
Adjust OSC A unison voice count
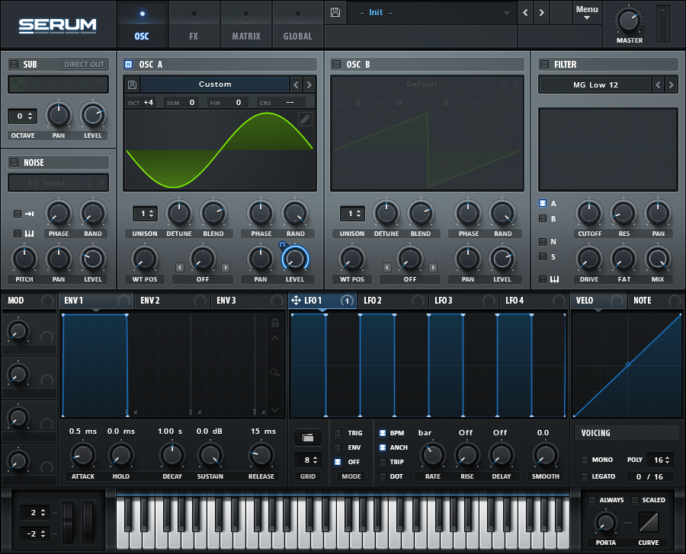(145, 214)
